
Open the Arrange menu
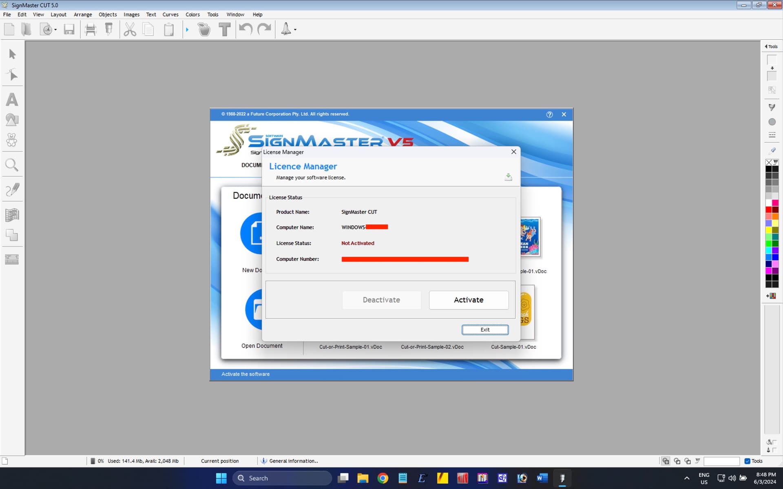click(x=83, y=14)
